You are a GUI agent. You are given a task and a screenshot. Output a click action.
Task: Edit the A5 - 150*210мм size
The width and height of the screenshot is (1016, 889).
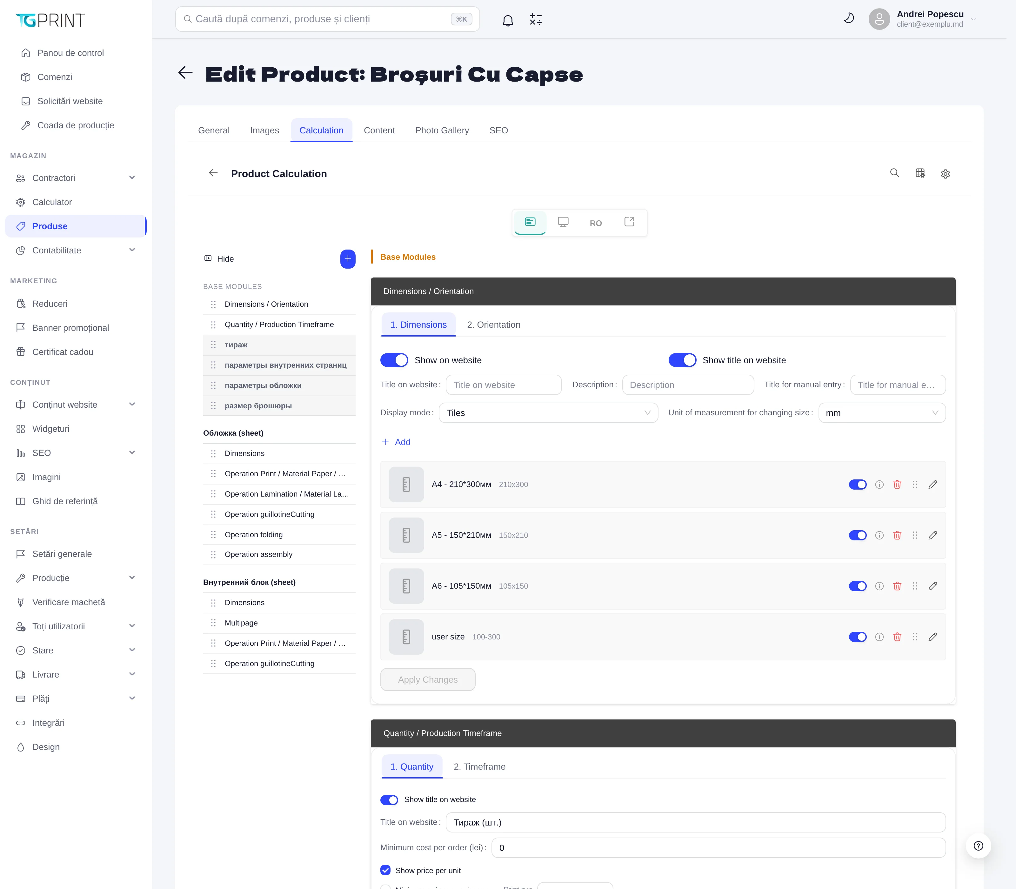coord(933,535)
